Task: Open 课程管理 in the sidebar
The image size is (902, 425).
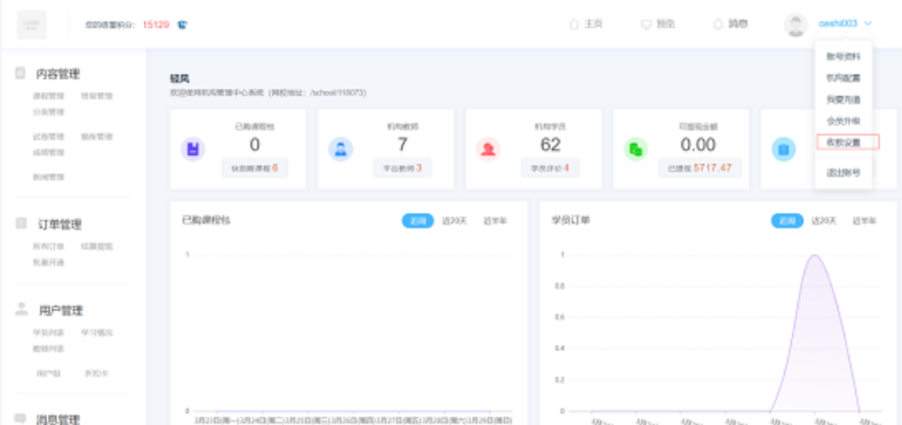Action: pyautogui.click(x=49, y=96)
